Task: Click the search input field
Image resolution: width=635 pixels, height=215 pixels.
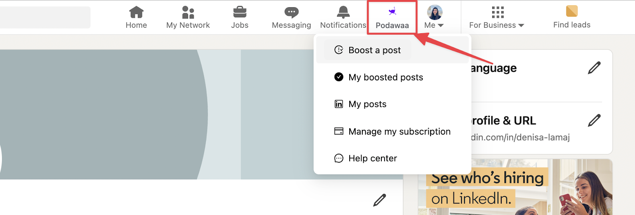Action: click(45, 17)
